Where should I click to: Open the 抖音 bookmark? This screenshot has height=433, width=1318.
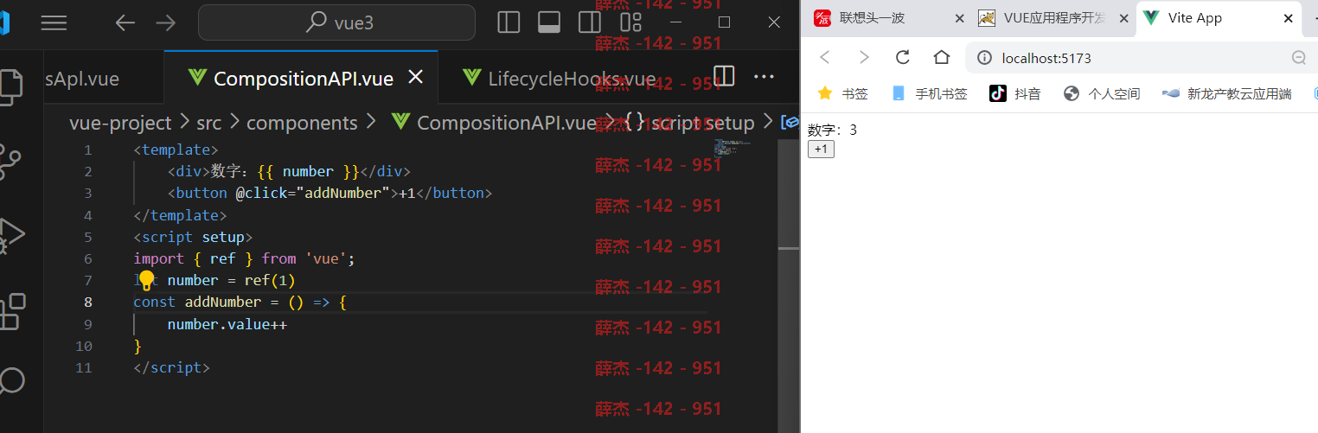pos(1015,93)
